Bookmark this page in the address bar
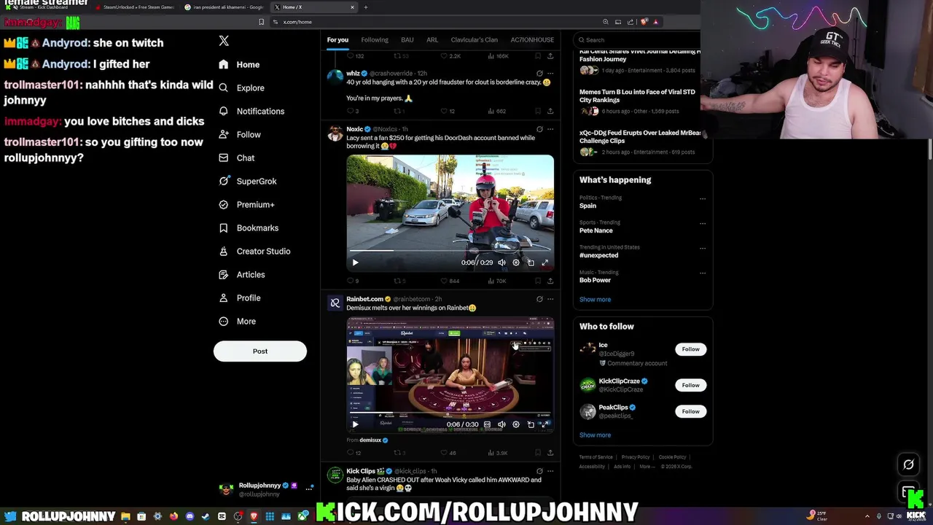 tap(261, 22)
